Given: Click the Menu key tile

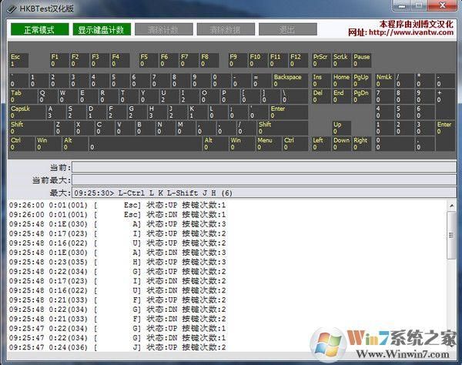Looking at the screenshot, I should [x=269, y=144].
